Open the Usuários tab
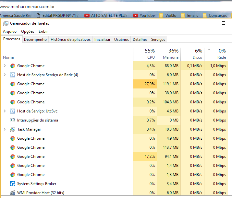The image size is (232, 198). pyautogui.click(x=121, y=40)
